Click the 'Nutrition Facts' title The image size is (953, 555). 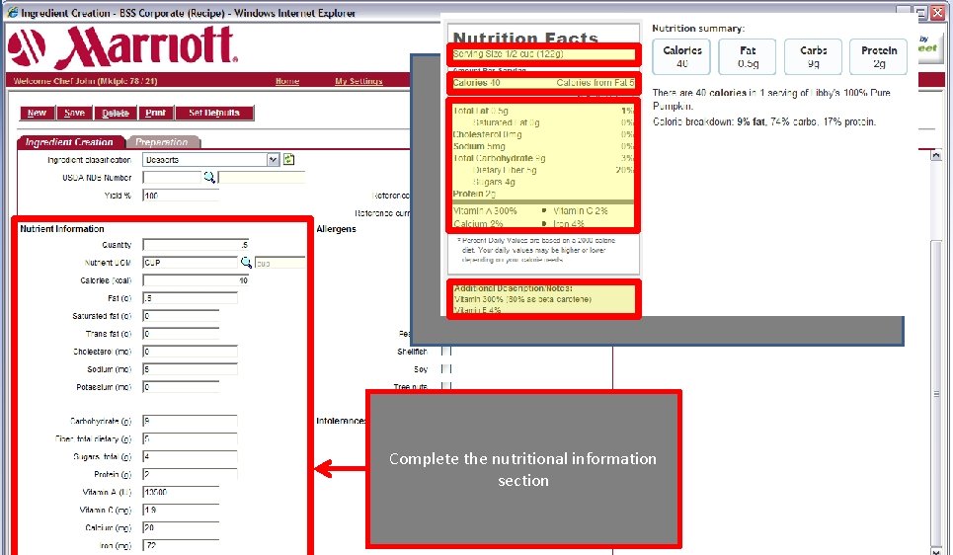(525, 38)
